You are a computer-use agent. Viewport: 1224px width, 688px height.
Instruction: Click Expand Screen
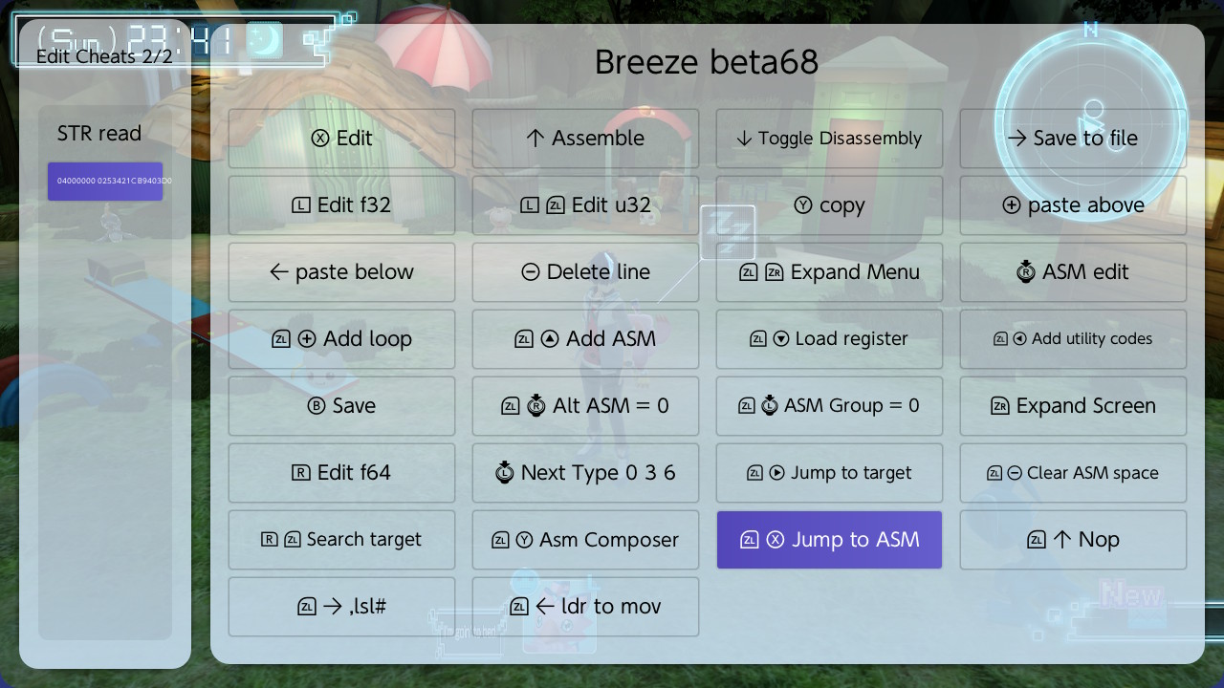(x=1073, y=406)
